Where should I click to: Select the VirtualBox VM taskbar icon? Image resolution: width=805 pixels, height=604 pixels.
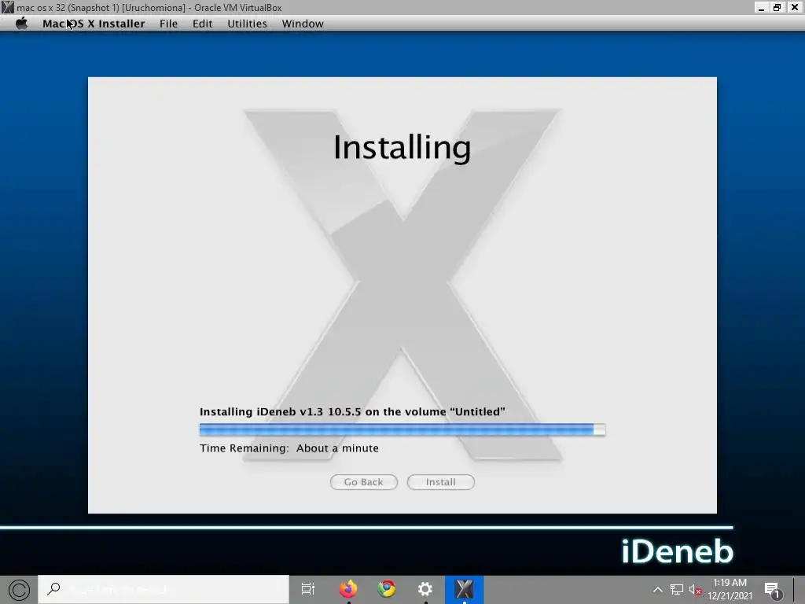click(x=464, y=589)
